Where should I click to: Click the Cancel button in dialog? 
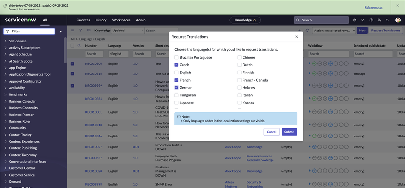click(272, 132)
